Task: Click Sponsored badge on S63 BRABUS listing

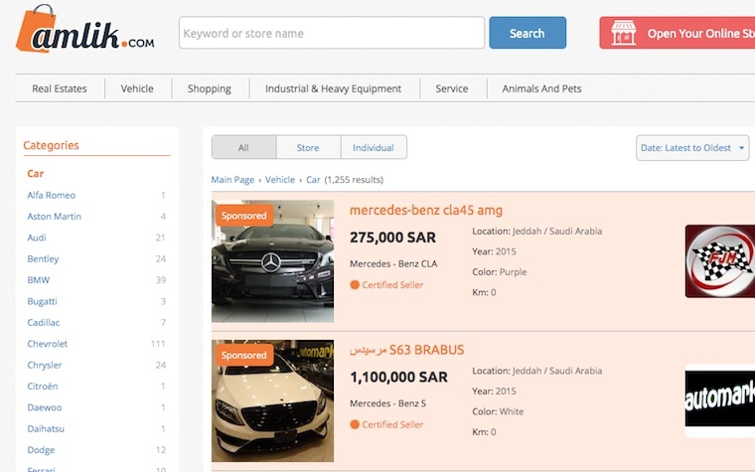Action: [244, 356]
